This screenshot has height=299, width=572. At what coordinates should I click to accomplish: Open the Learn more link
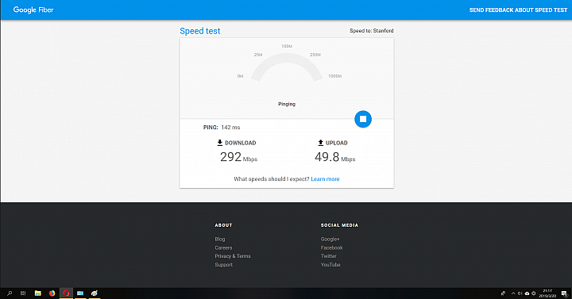click(325, 178)
